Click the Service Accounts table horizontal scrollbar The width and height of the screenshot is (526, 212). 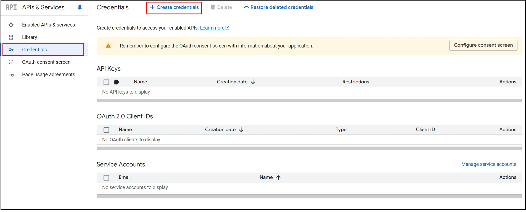tap(309, 196)
